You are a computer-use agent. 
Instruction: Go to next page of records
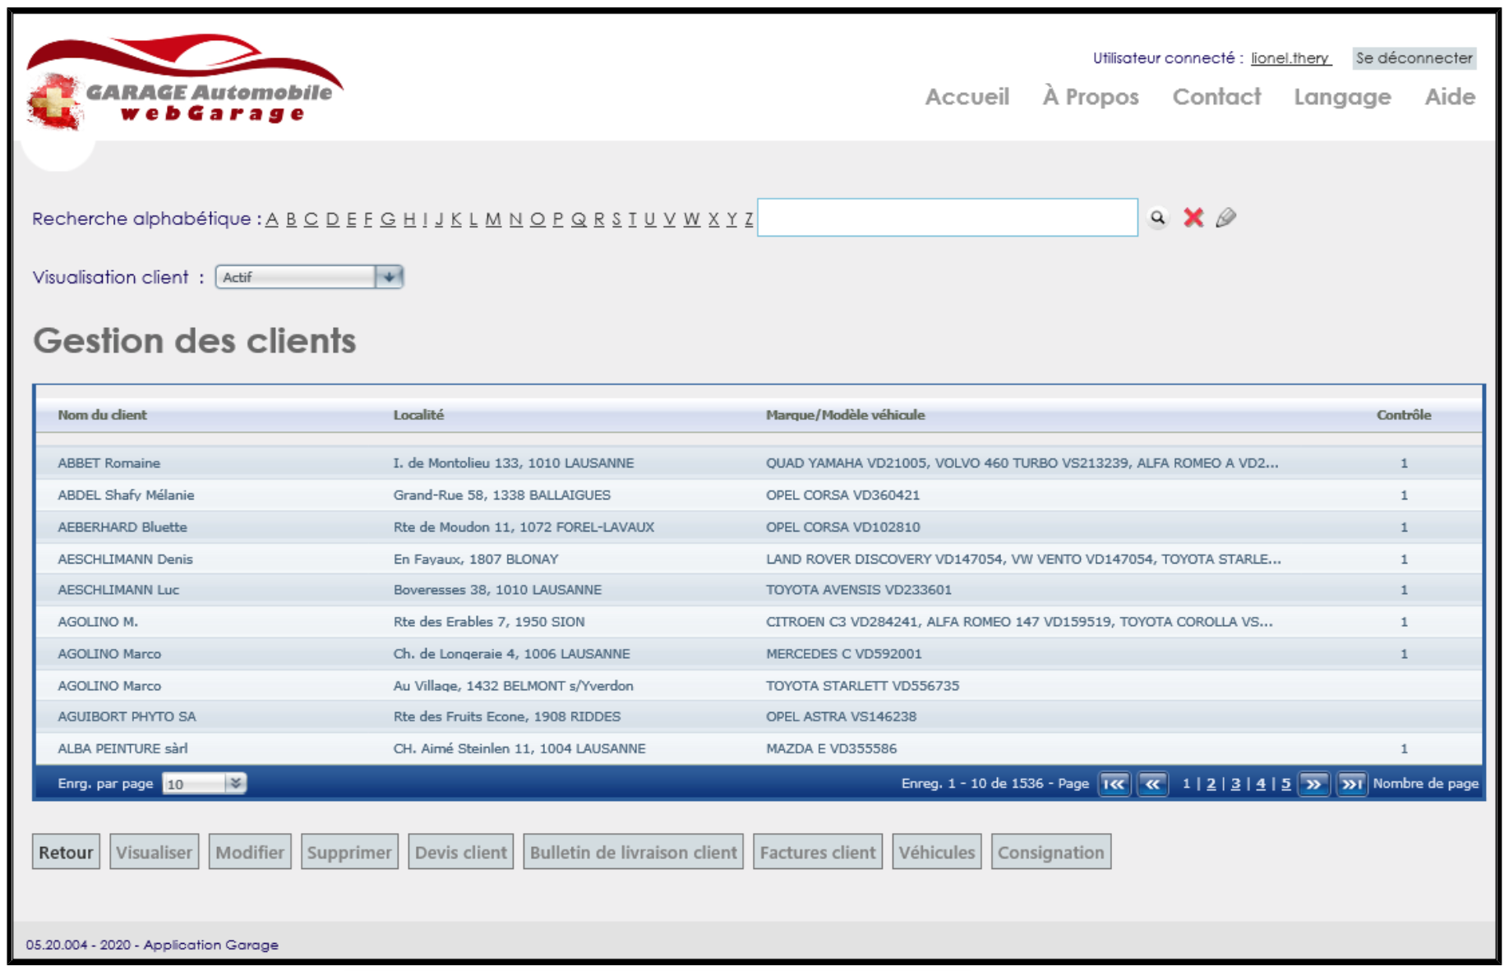pos(1313,784)
